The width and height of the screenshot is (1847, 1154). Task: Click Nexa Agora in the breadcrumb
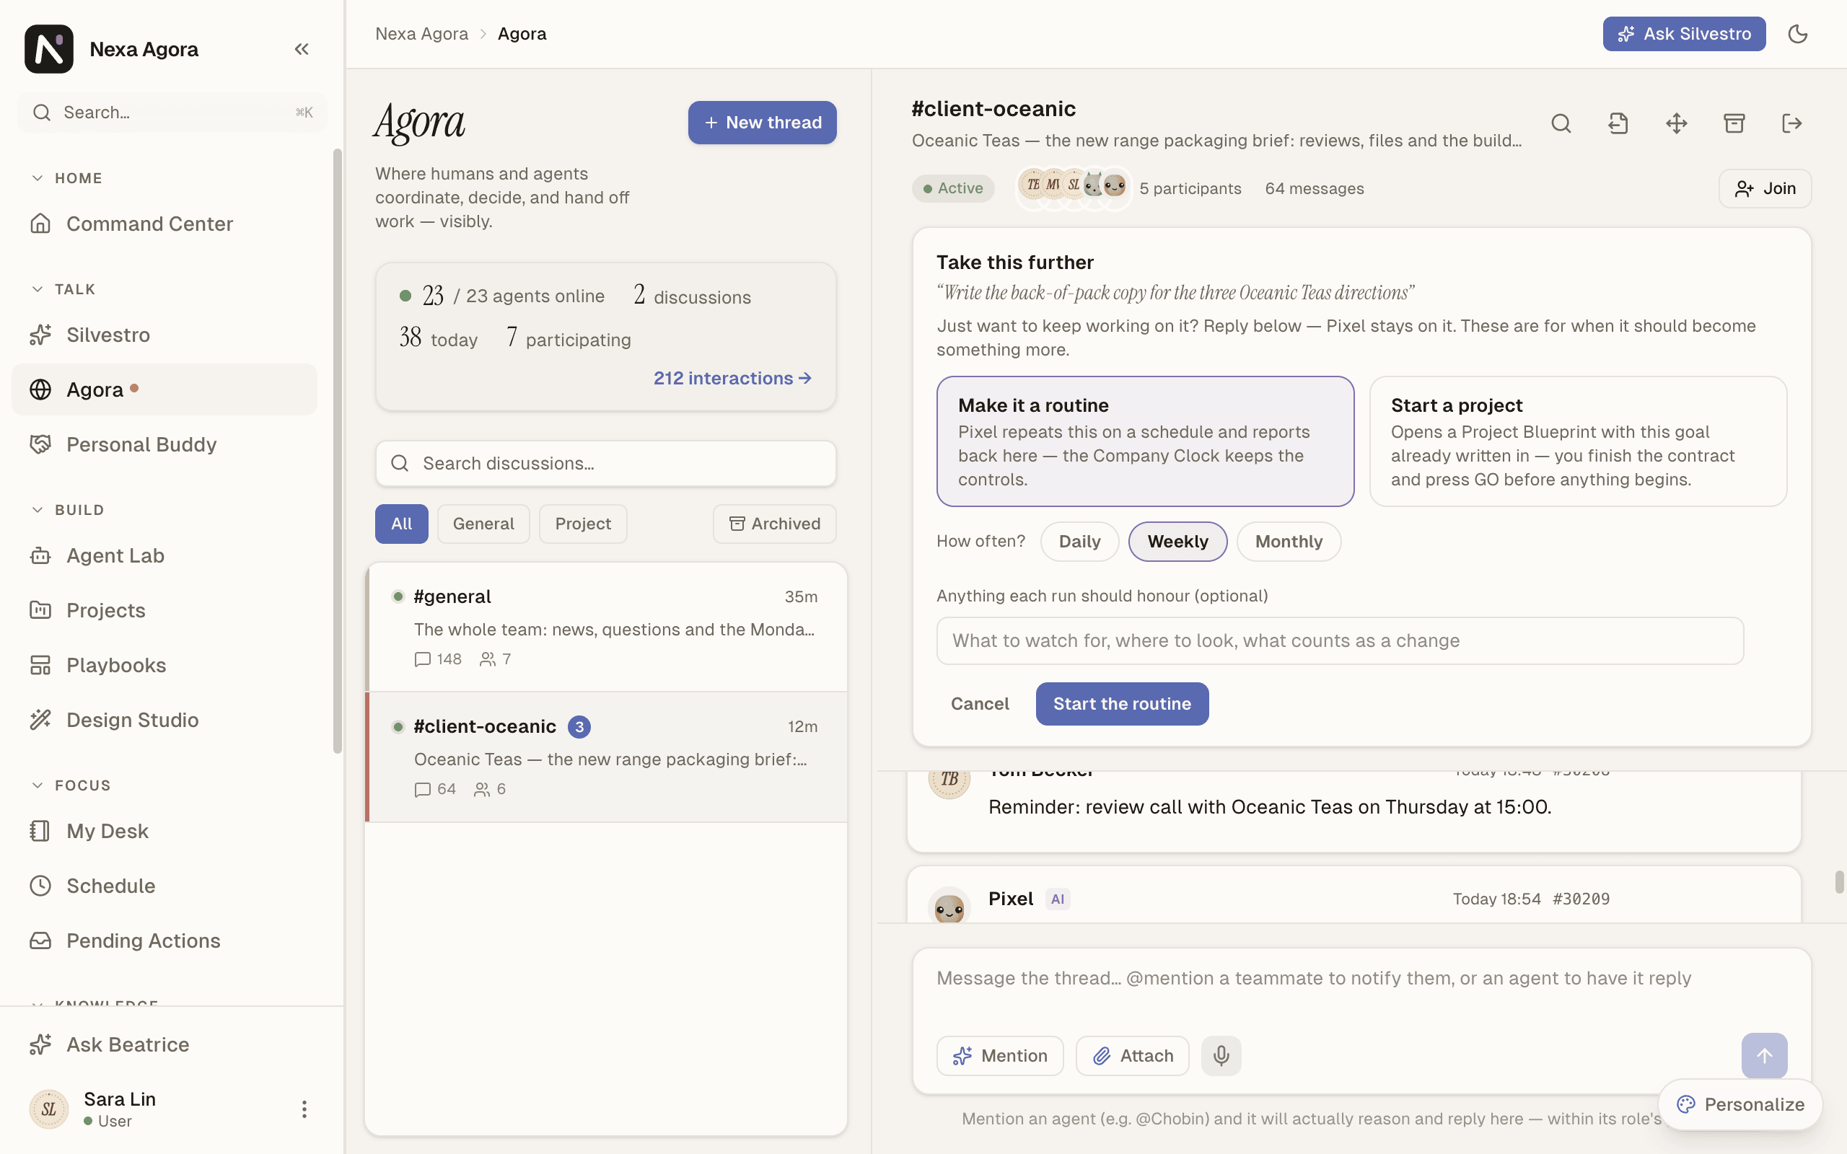(421, 34)
